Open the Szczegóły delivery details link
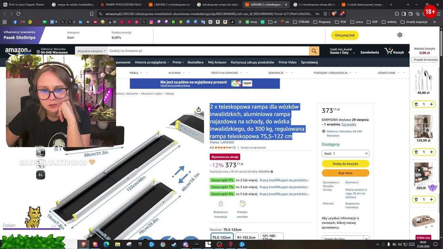Image resolution: width=443 pixels, height=249 pixels. click(x=349, y=124)
